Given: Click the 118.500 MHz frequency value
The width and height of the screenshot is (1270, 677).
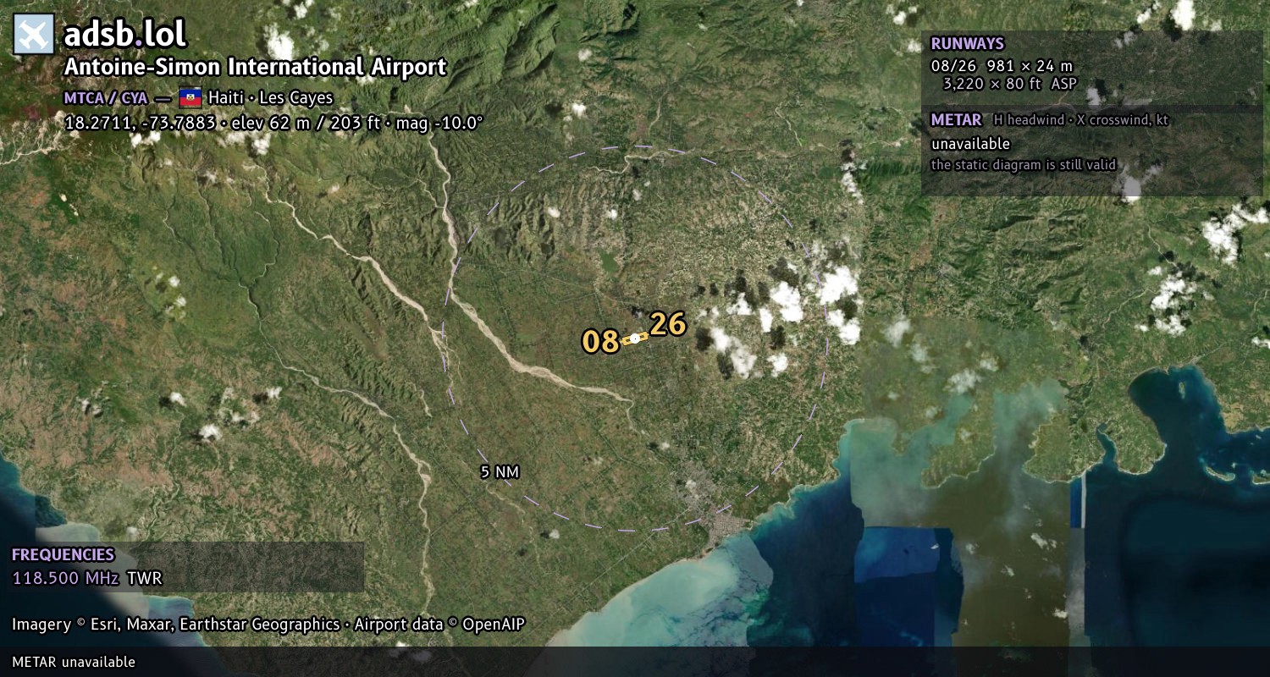Looking at the screenshot, I should coord(66,579).
